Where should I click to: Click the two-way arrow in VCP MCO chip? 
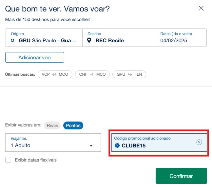pyautogui.click(x=54, y=74)
